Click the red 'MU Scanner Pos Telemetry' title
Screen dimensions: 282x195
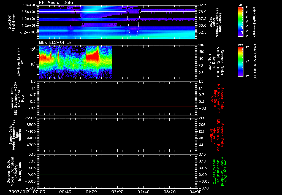(216, 135)
